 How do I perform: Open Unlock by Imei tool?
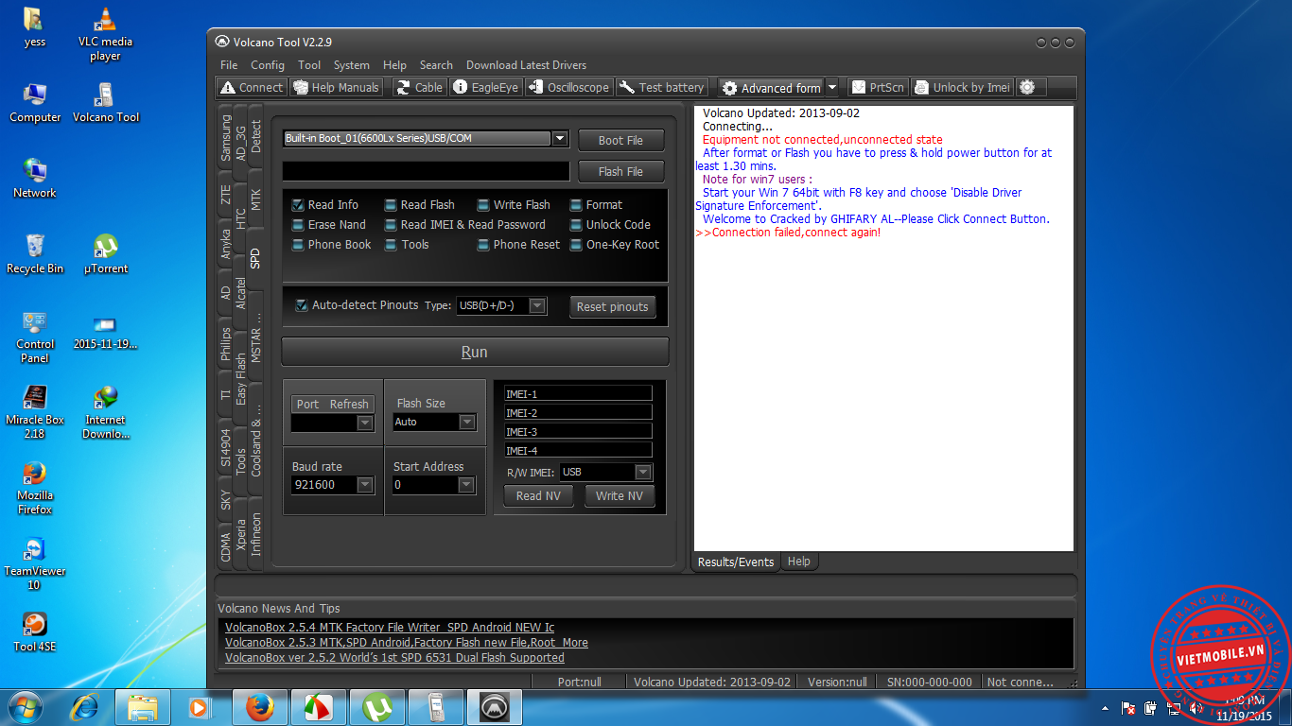[x=962, y=87]
